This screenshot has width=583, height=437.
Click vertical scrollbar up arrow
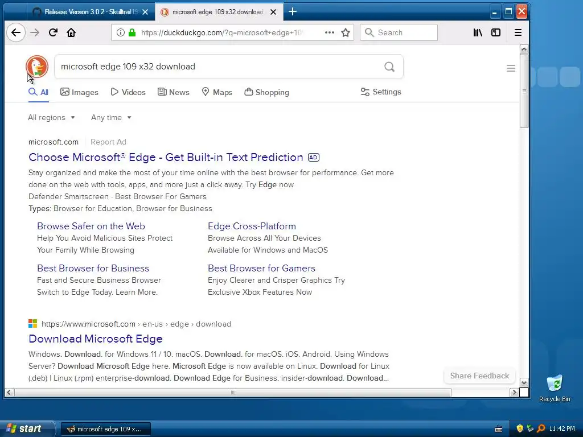pos(524,50)
